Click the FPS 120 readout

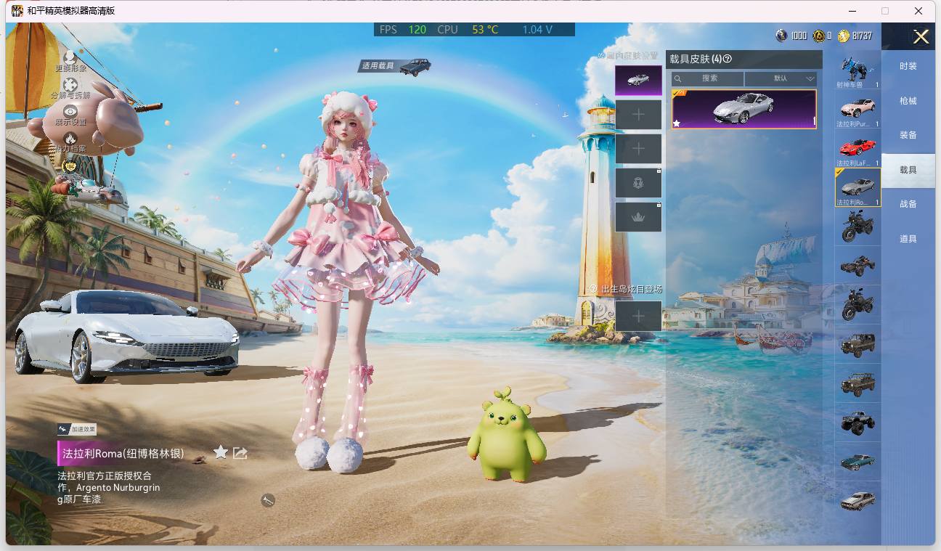pos(403,30)
